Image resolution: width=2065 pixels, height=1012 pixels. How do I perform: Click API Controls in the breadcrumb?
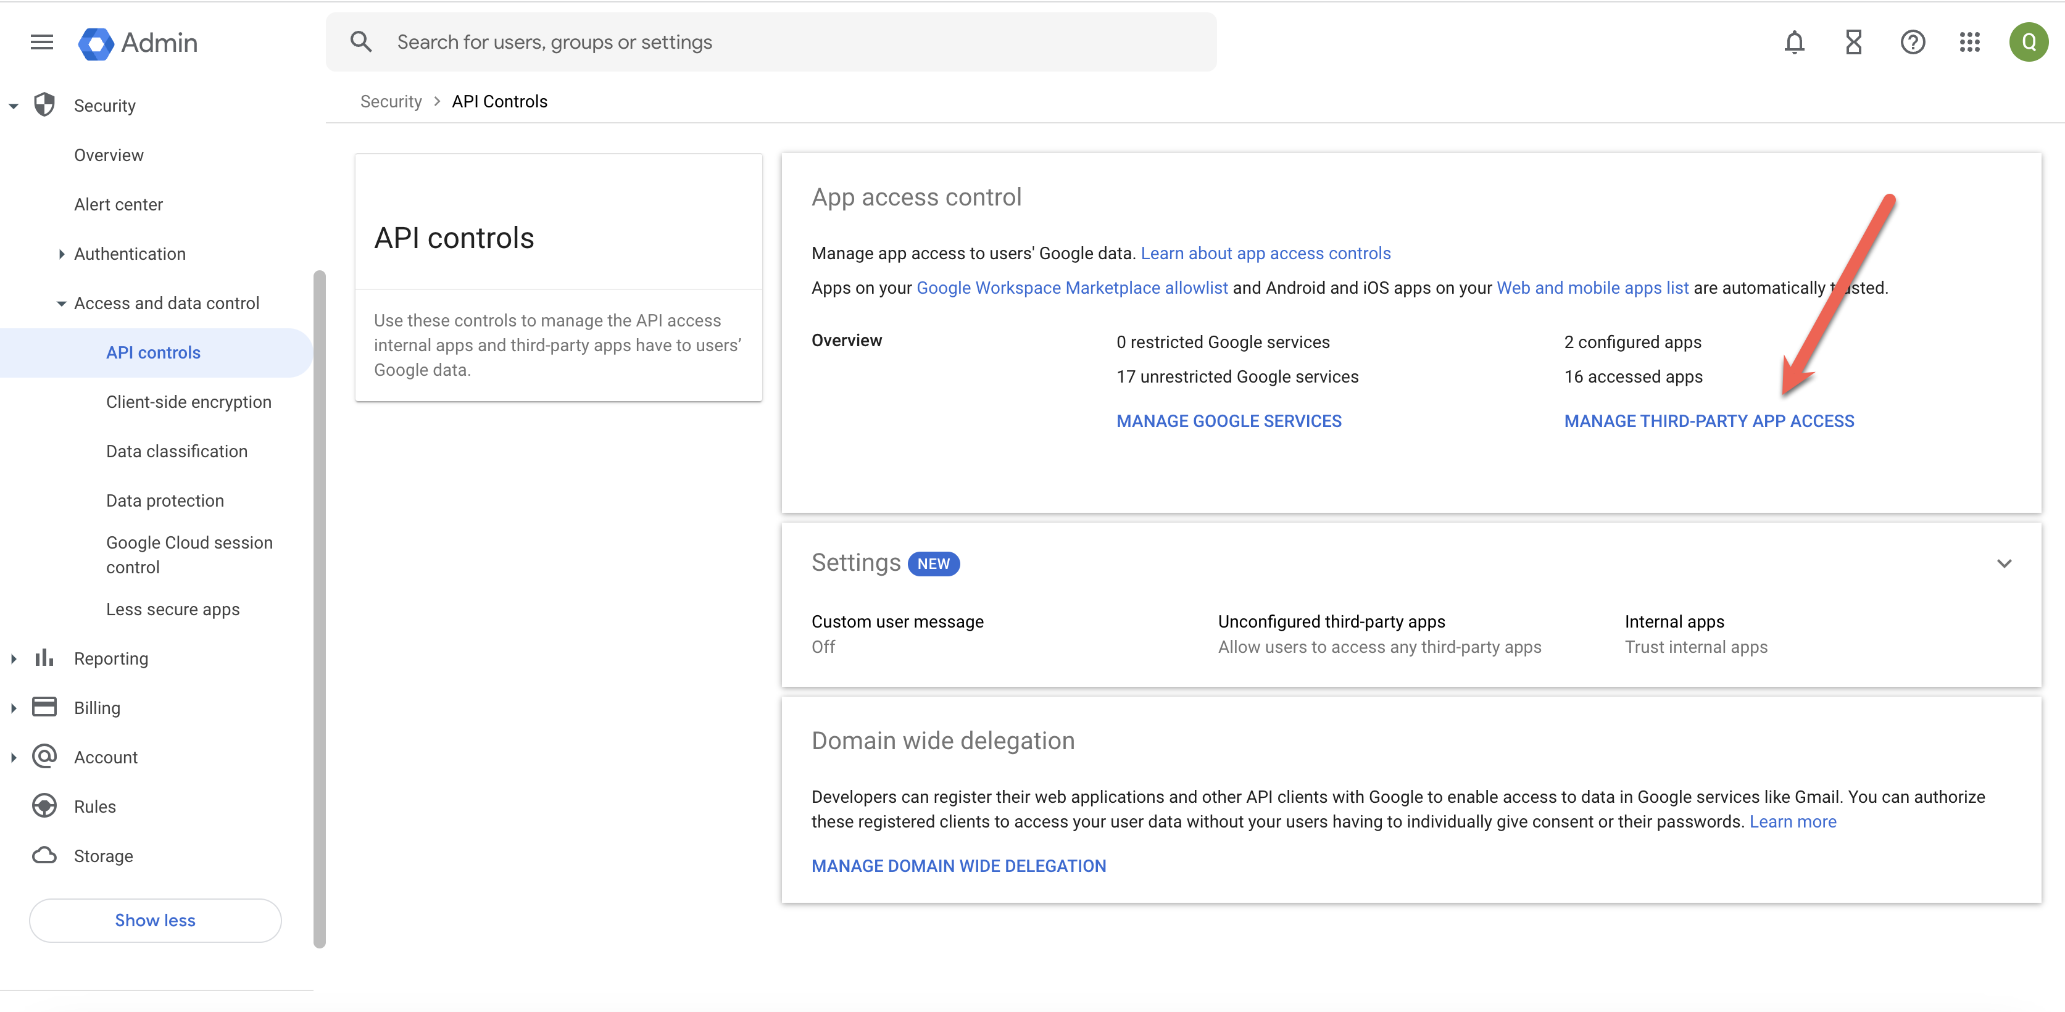coord(499,102)
